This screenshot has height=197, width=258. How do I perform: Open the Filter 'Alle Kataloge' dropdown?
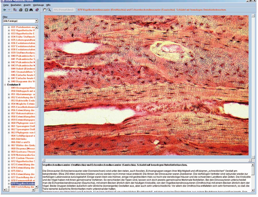(x=36, y=21)
